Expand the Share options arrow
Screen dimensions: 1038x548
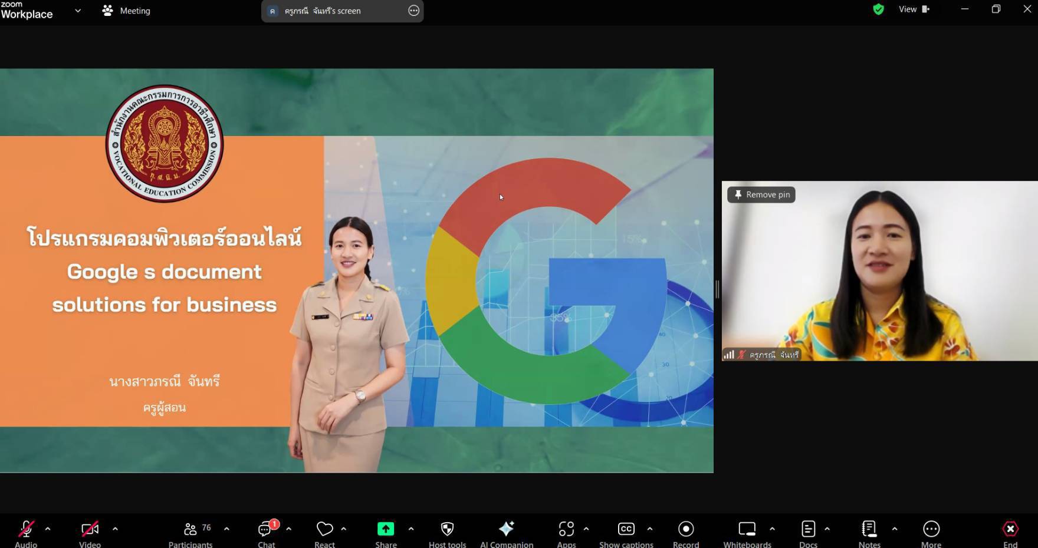tap(411, 529)
